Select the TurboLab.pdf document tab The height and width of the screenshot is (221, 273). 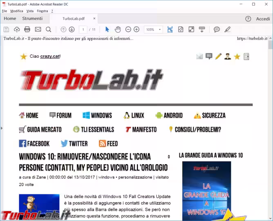click(74, 19)
